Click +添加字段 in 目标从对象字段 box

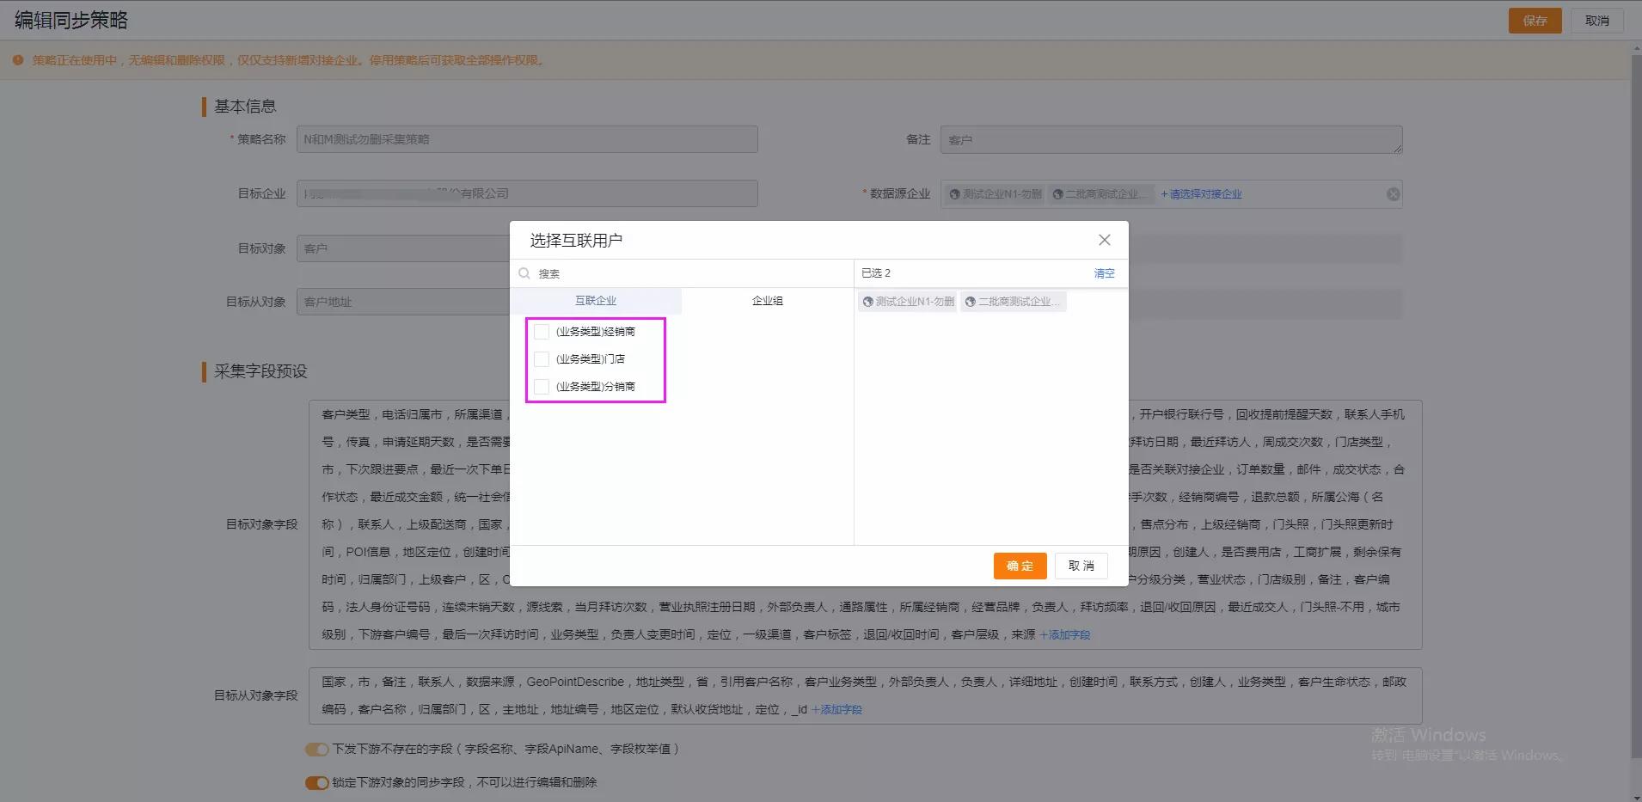click(x=836, y=709)
